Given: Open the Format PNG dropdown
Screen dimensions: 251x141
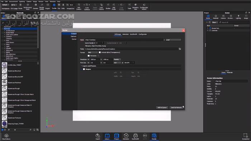Looking at the screenshot, I should (x=93, y=52).
